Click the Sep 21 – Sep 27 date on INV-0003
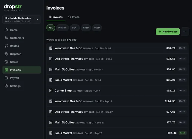 pos(96,123)
